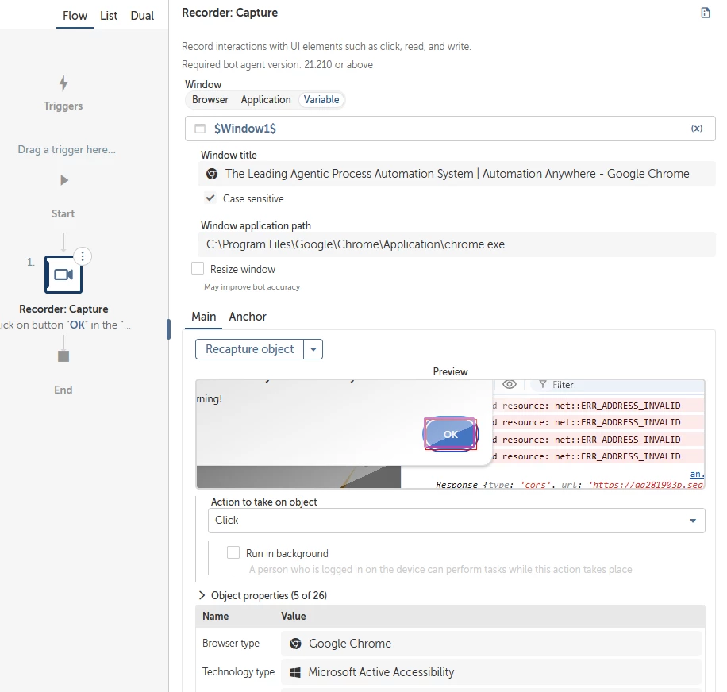Click the Technology type property name

[x=238, y=672]
